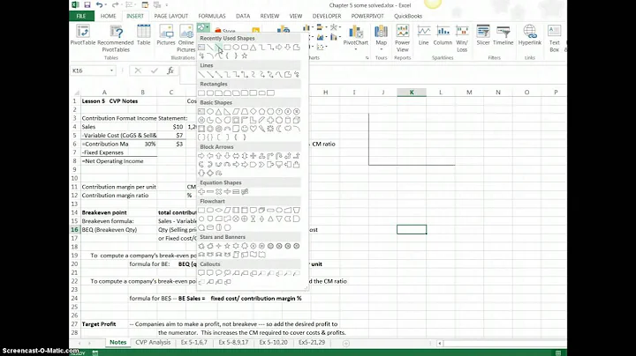Pick the Curve tool in Lines section
Screen dimensions: 636x356
(x=279, y=74)
